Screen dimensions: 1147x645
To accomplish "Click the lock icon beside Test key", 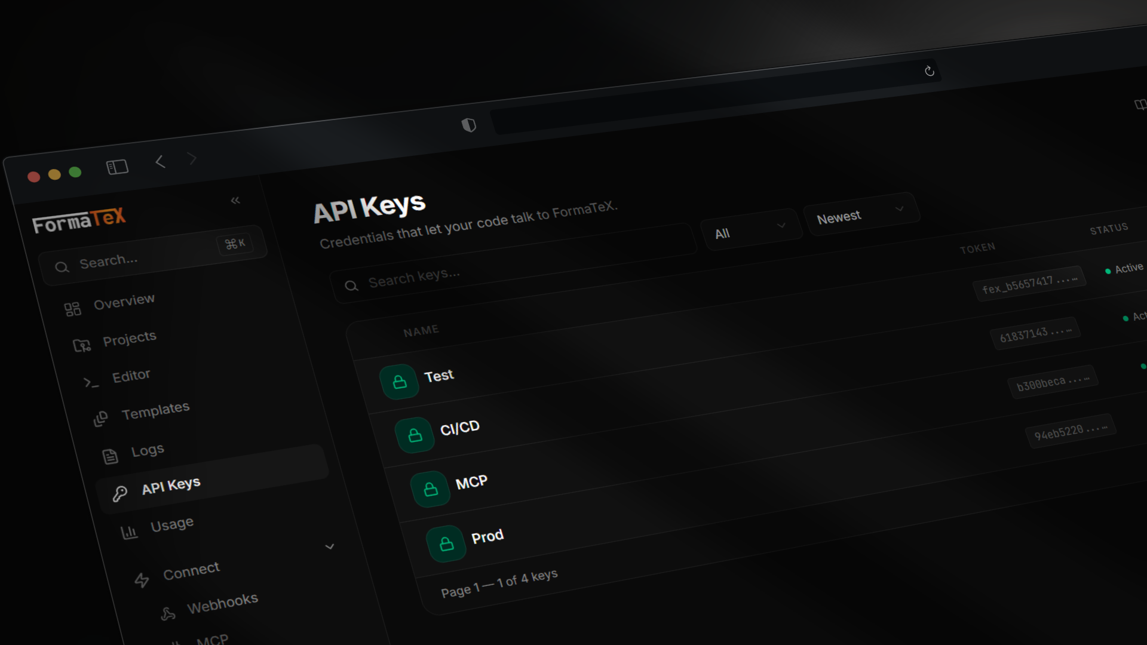I will [399, 382].
